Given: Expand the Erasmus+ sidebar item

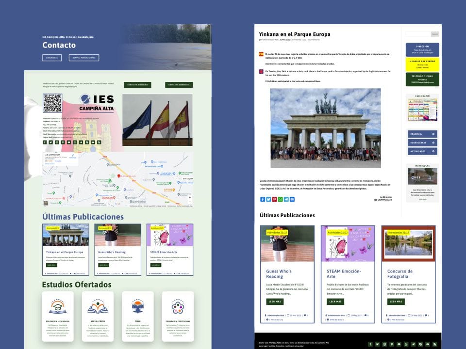Looking at the screenshot, I should (x=422, y=134).
